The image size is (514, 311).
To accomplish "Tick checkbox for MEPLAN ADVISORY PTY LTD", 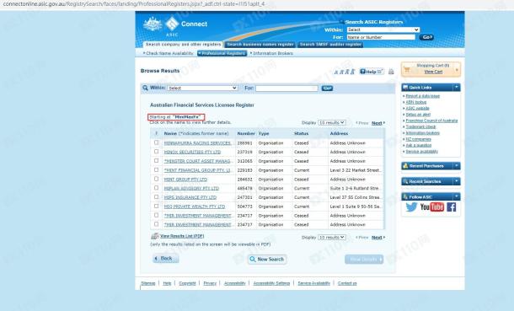I will [x=157, y=188].
